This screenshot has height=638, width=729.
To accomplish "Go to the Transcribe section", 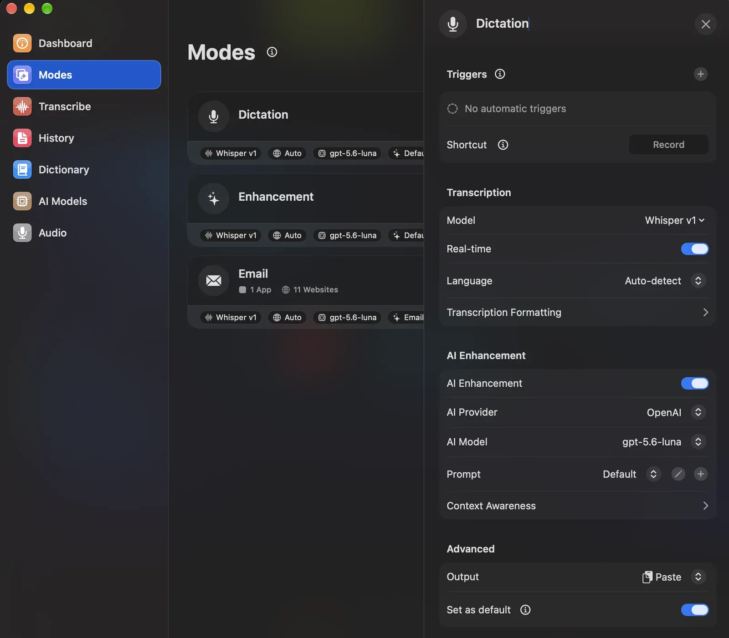I will tap(84, 106).
